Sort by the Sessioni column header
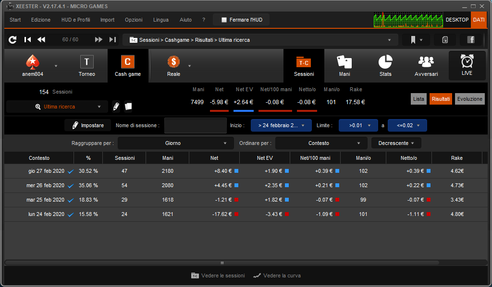 [x=124, y=158]
